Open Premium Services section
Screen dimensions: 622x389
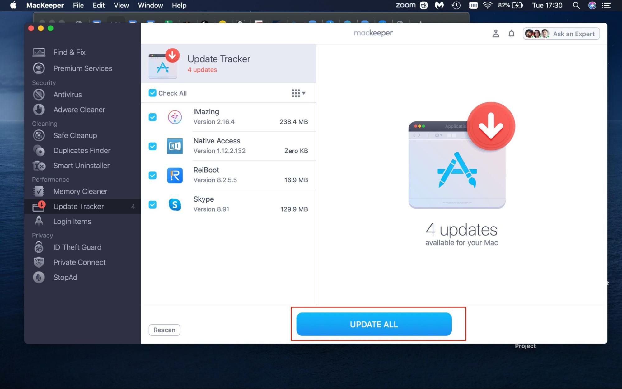(x=82, y=68)
